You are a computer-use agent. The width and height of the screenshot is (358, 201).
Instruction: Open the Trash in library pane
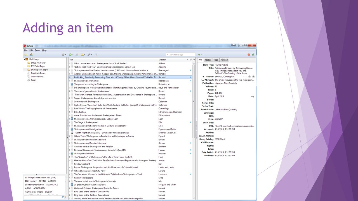click(32, 80)
